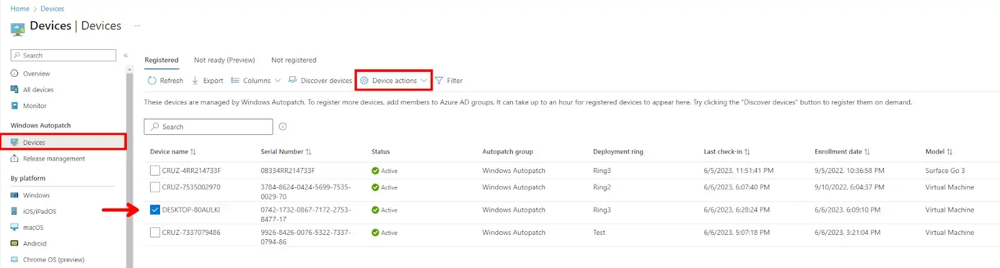Select Release management in sidebar
1000x268 pixels.
pyautogui.click(x=54, y=159)
